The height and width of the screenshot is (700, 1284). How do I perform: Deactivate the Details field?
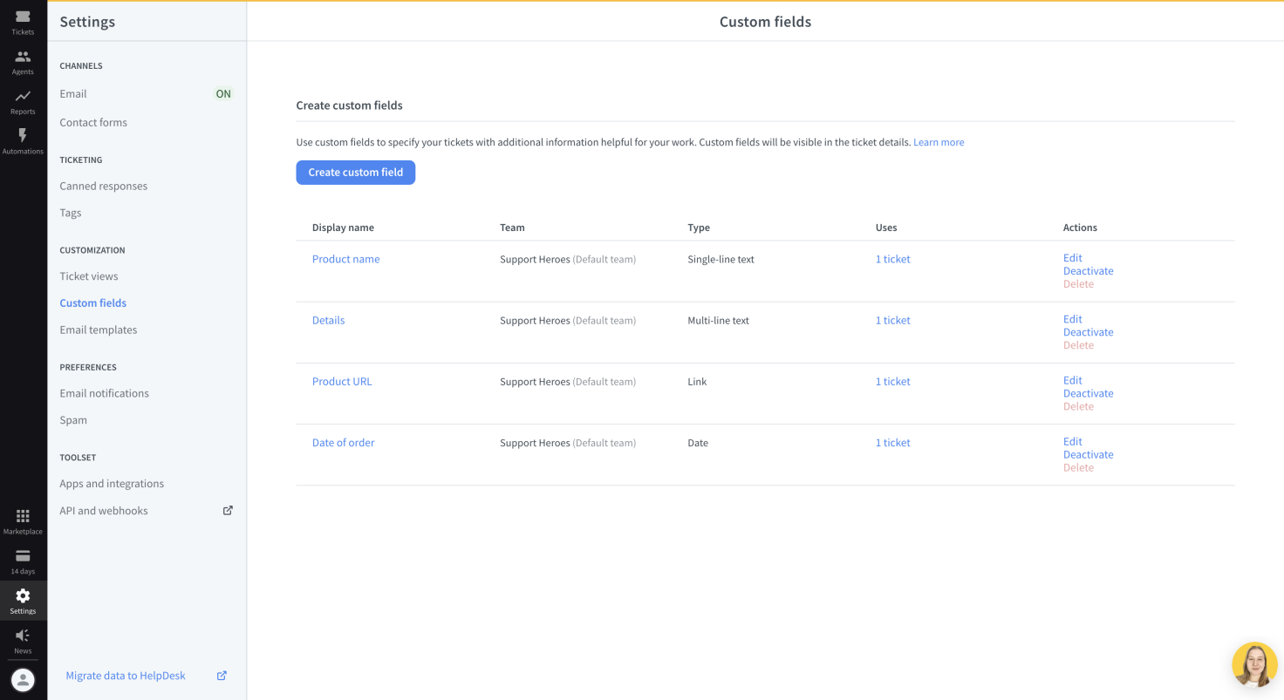[x=1089, y=332]
